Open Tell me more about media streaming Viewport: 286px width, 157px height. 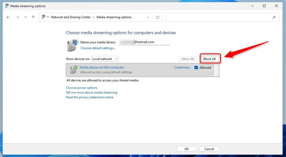pos(91,93)
